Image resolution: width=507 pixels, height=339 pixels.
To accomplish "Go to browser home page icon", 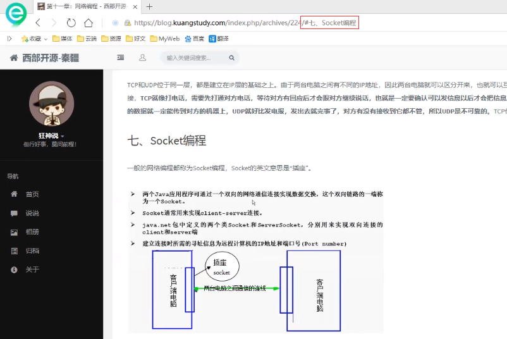I will (89, 23).
